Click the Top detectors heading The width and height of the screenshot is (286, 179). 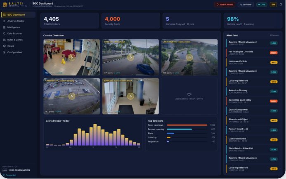[156, 121]
